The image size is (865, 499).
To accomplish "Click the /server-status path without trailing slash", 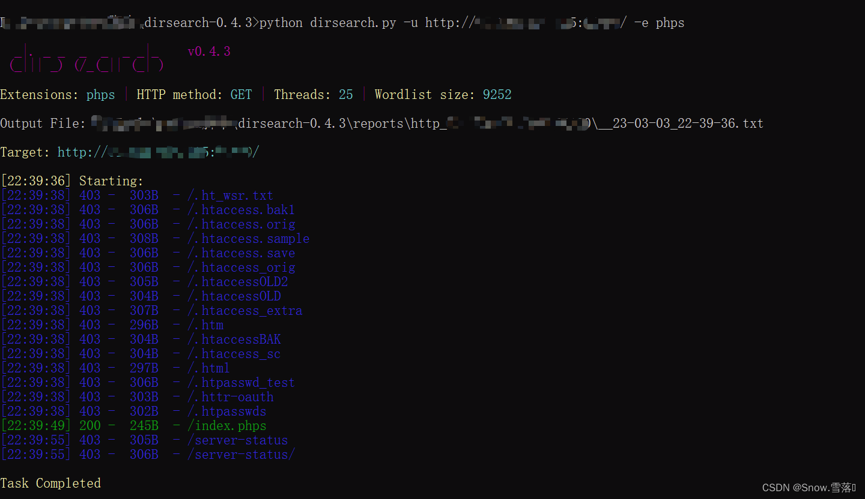I will tap(238, 440).
